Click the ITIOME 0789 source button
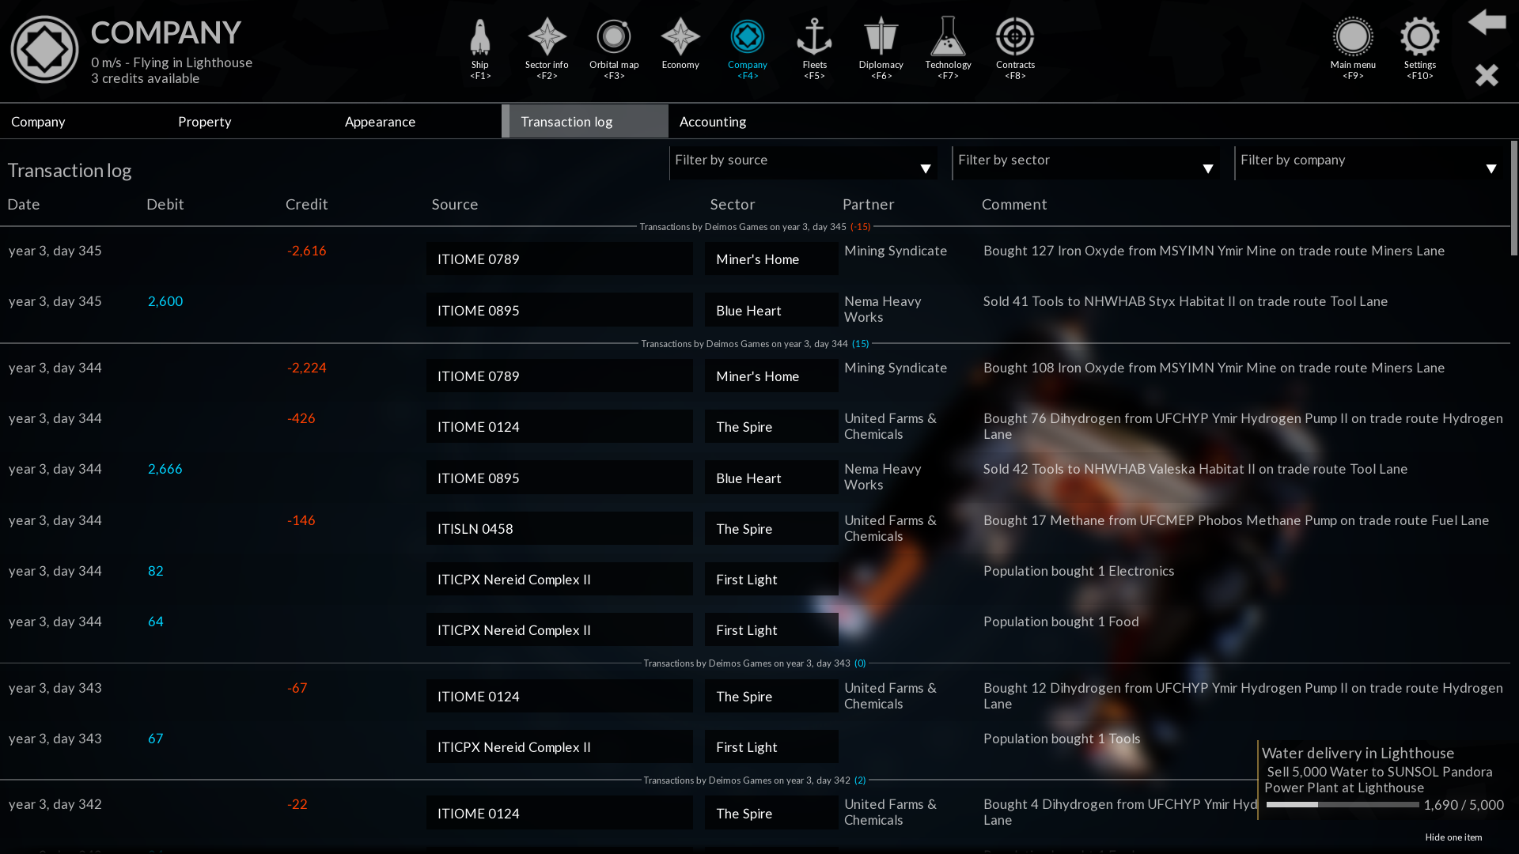This screenshot has height=854, width=1519. pos(559,259)
